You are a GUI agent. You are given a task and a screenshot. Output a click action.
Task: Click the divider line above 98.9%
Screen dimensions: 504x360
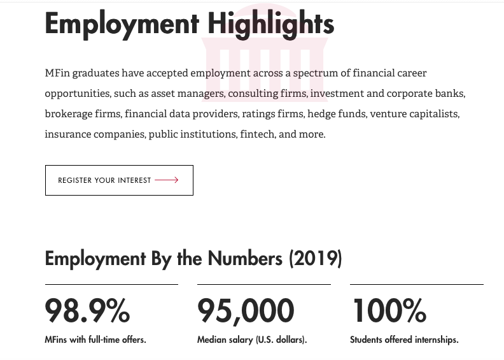pos(111,284)
